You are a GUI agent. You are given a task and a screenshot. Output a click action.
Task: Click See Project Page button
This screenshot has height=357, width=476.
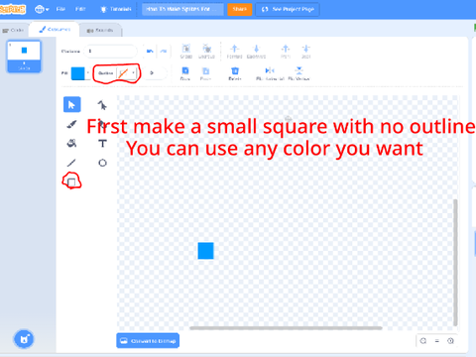(x=288, y=9)
